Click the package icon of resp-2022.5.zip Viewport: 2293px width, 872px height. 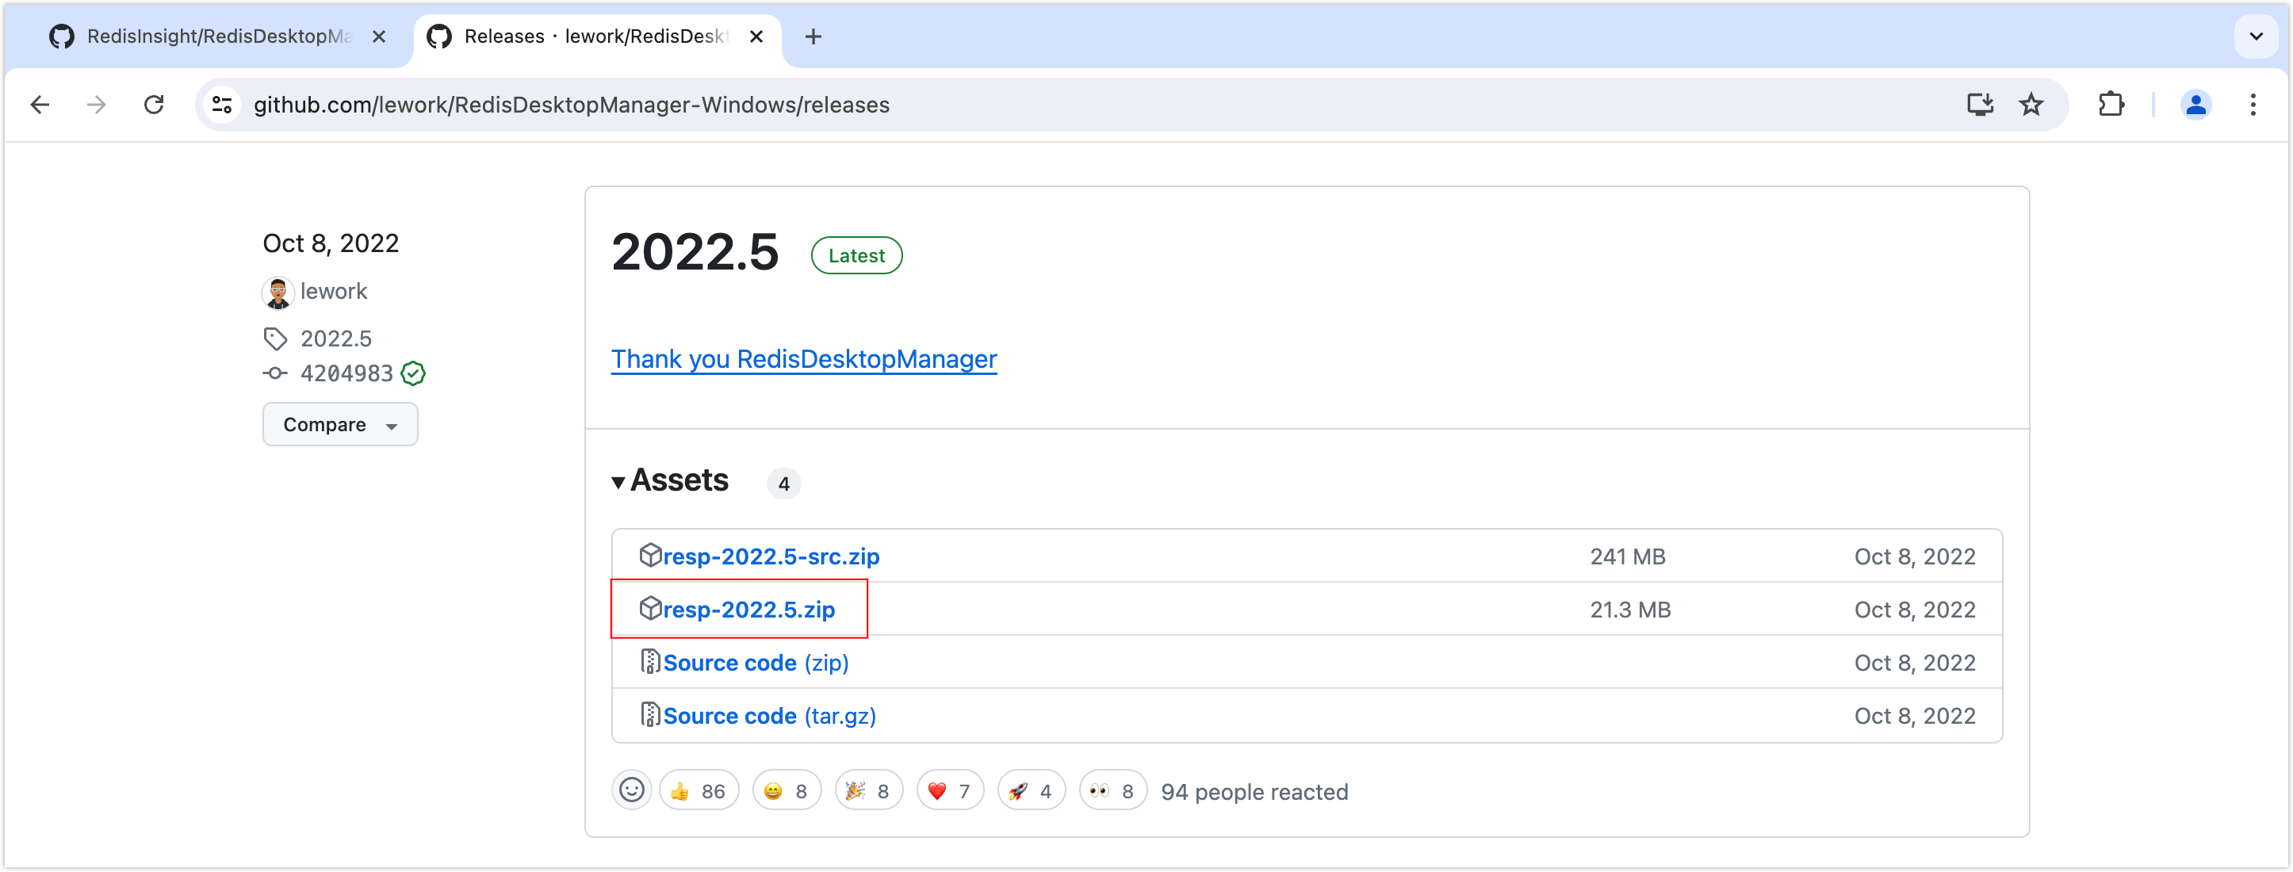click(x=651, y=609)
